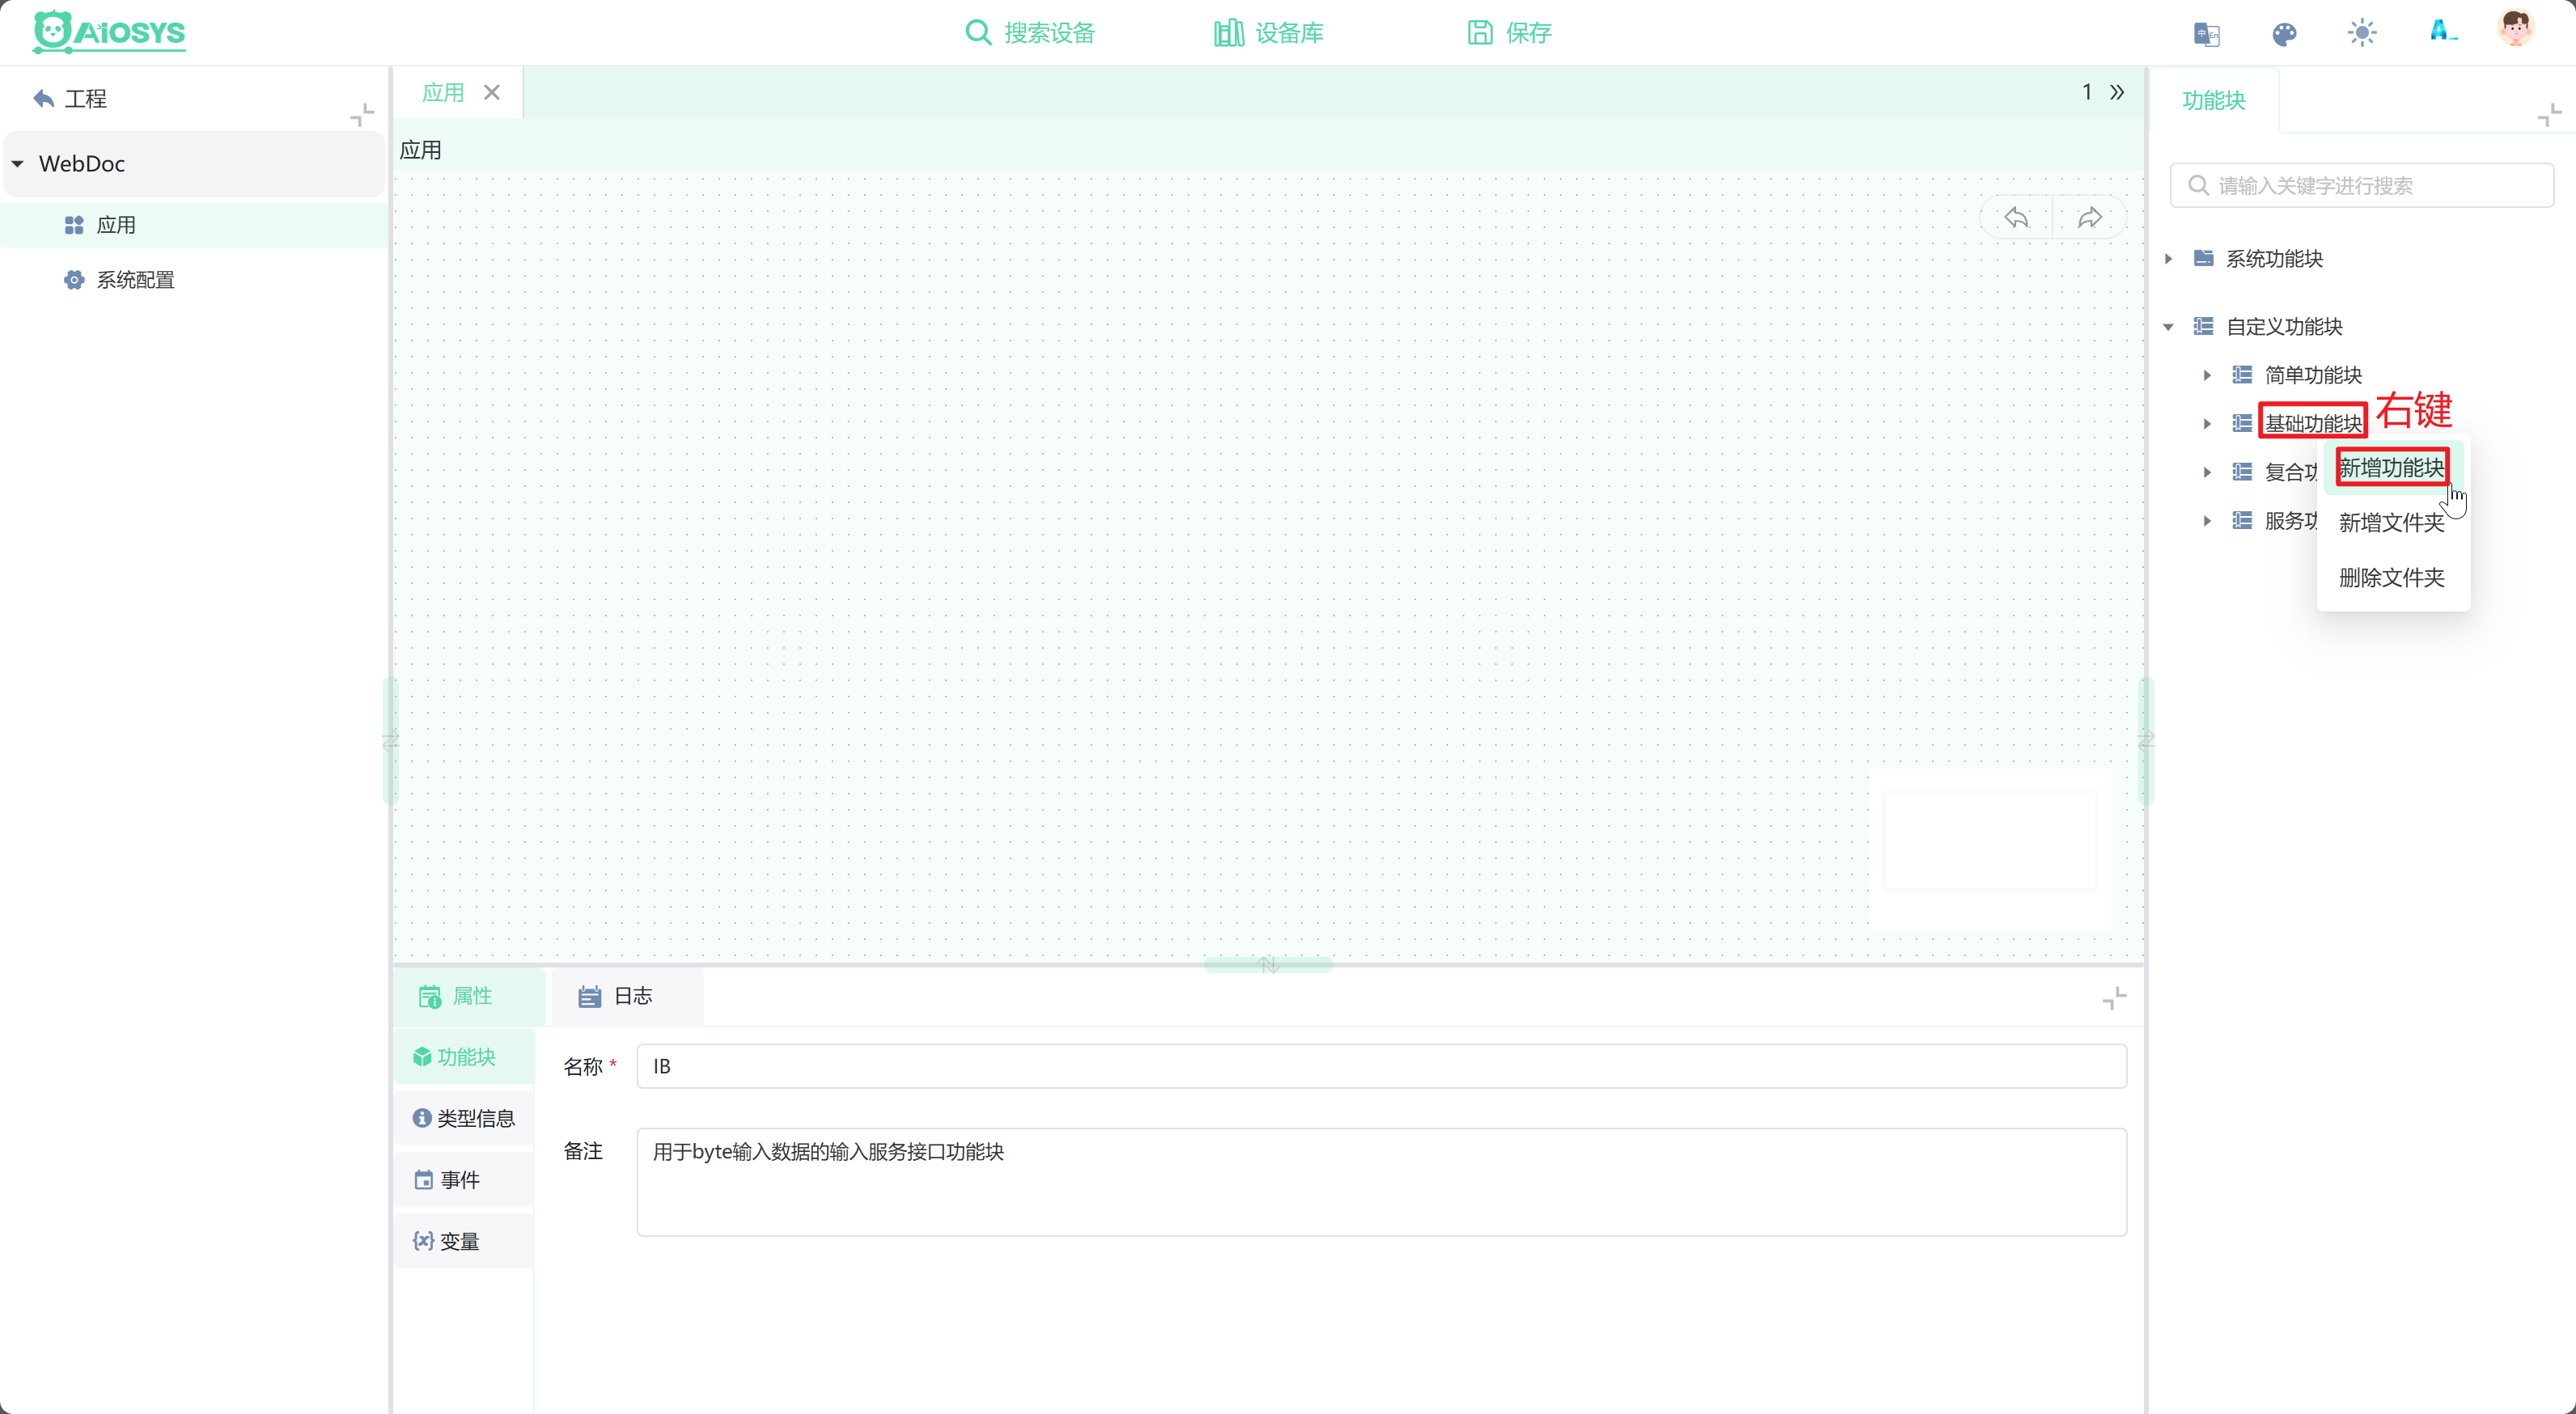Image resolution: width=2576 pixels, height=1414 pixels.
Task: Collapse the bottom properties panel
Action: point(2114,998)
